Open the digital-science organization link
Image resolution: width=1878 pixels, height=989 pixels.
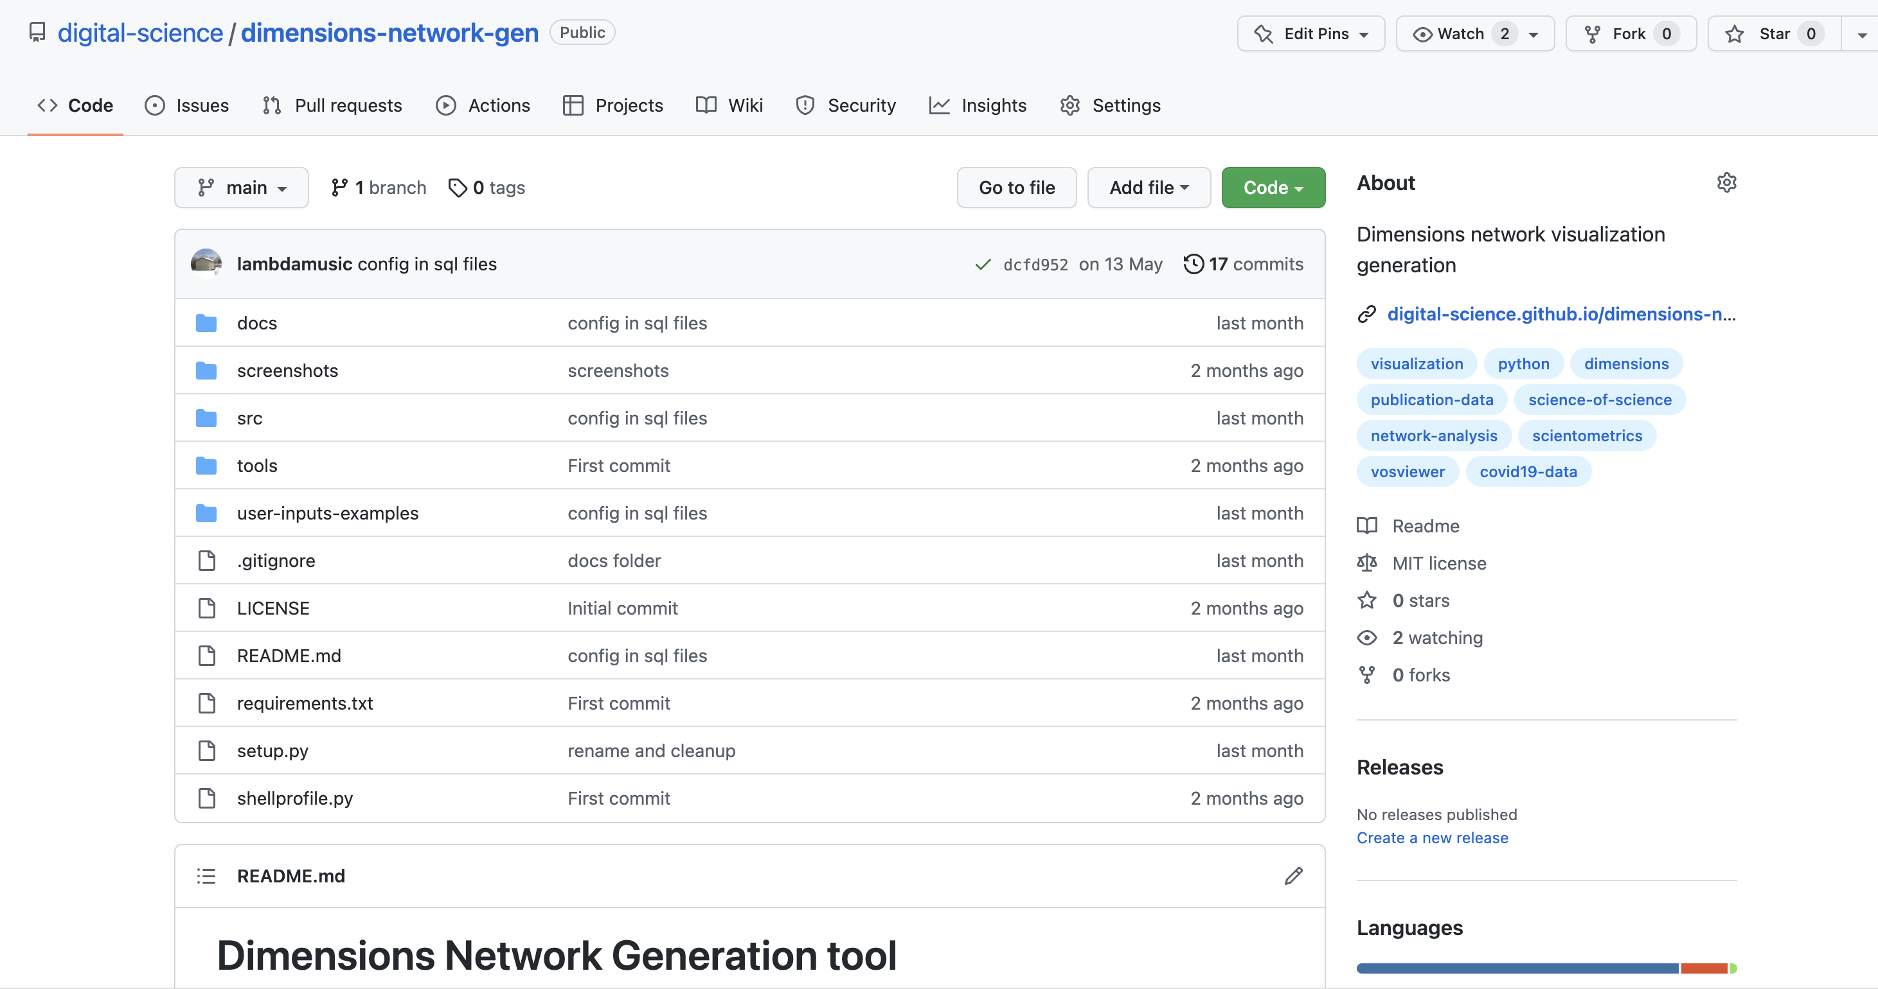pyautogui.click(x=140, y=33)
